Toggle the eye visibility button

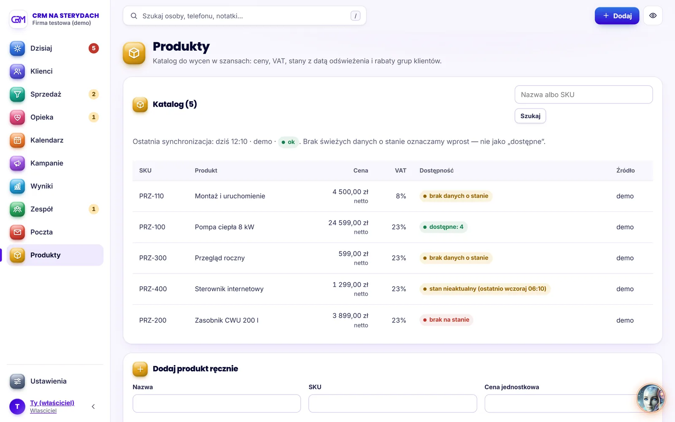653,16
